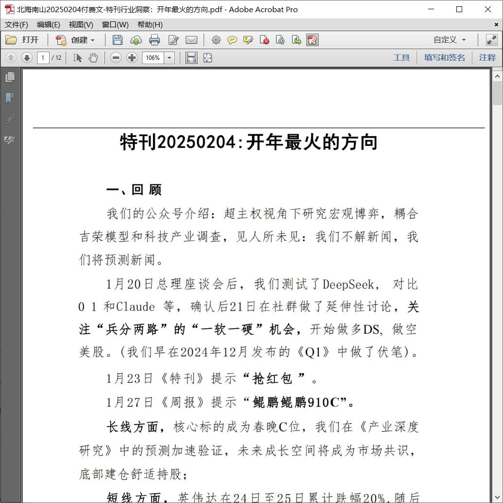The width and height of the screenshot is (503, 503).
Task: Click the word Claude in the paragraph
Action: tap(136, 307)
